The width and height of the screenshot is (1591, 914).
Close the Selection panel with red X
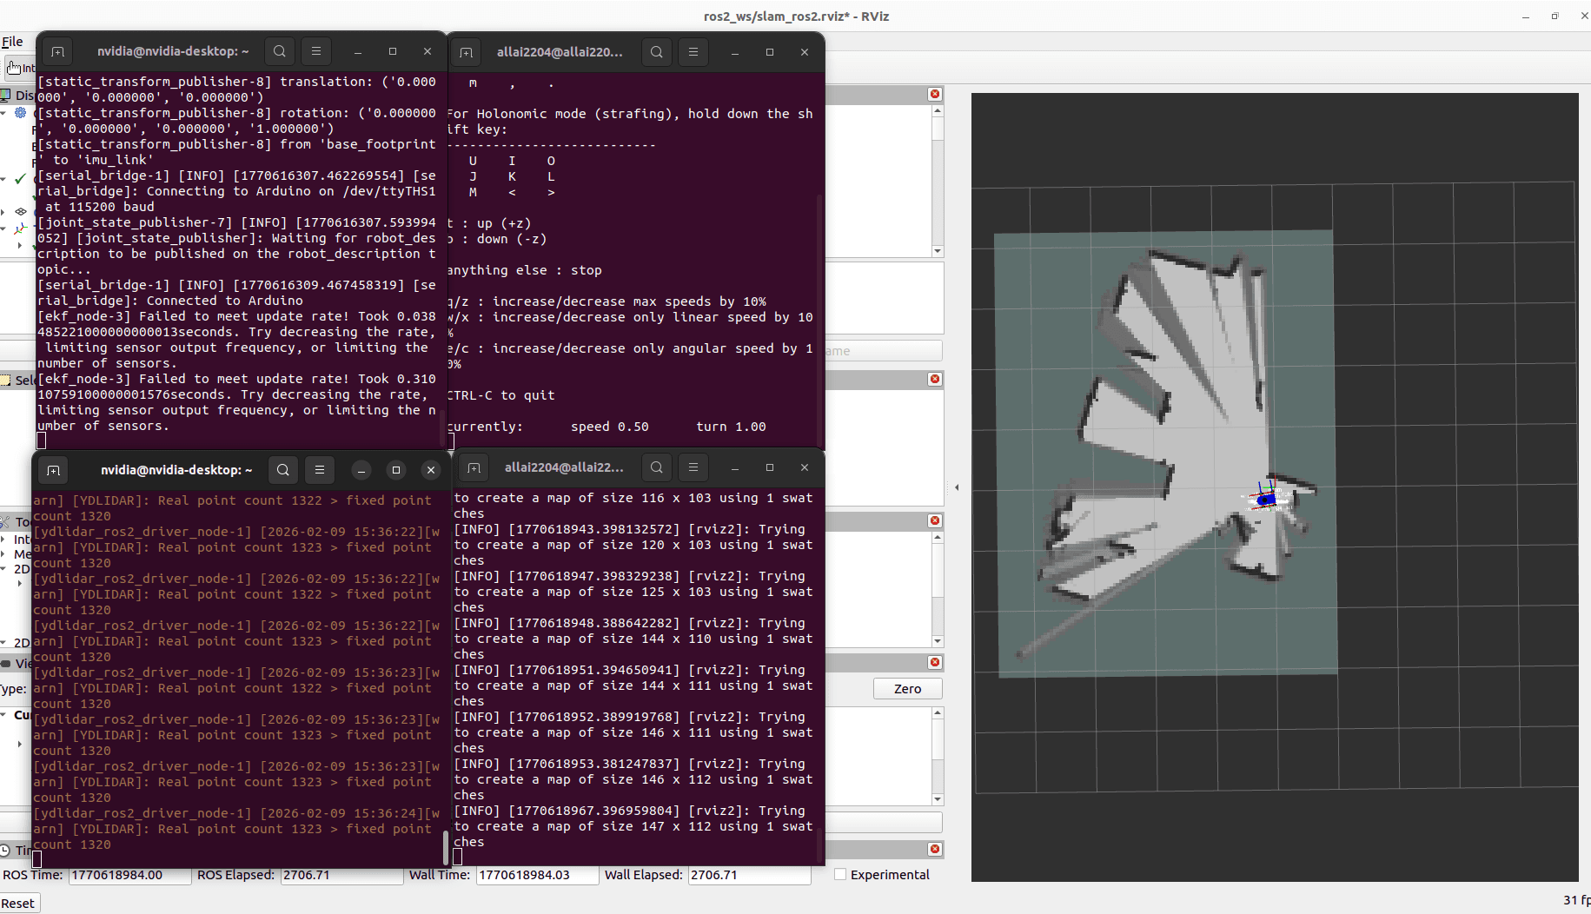[935, 379]
